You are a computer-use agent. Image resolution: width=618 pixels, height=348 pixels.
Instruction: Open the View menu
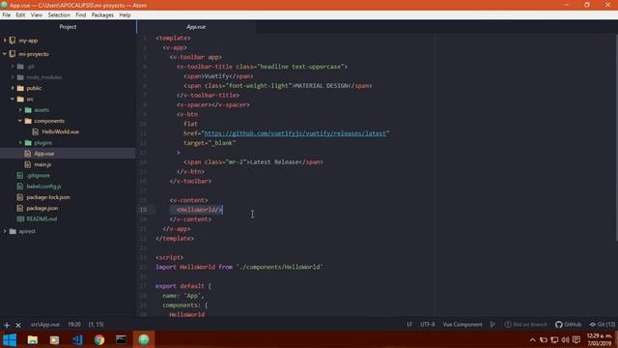(37, 15)
